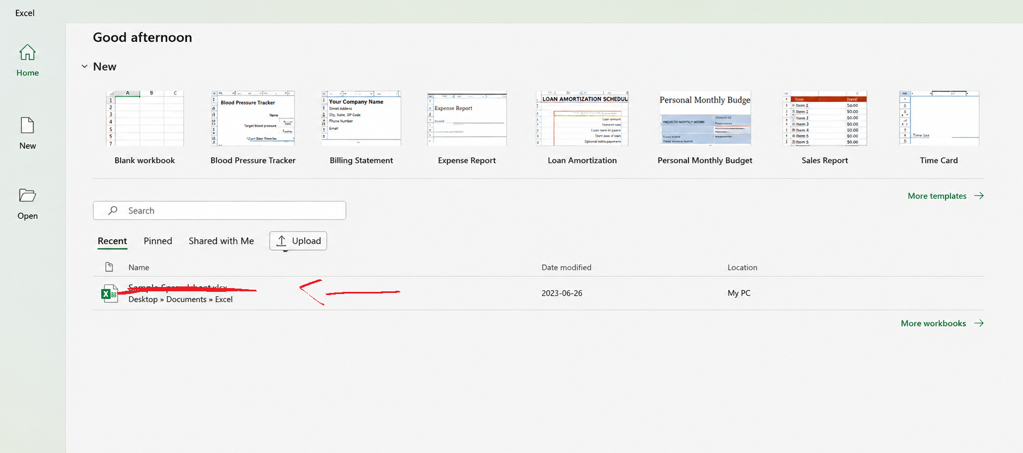Click arrow next to More templates

pos(979,196)
